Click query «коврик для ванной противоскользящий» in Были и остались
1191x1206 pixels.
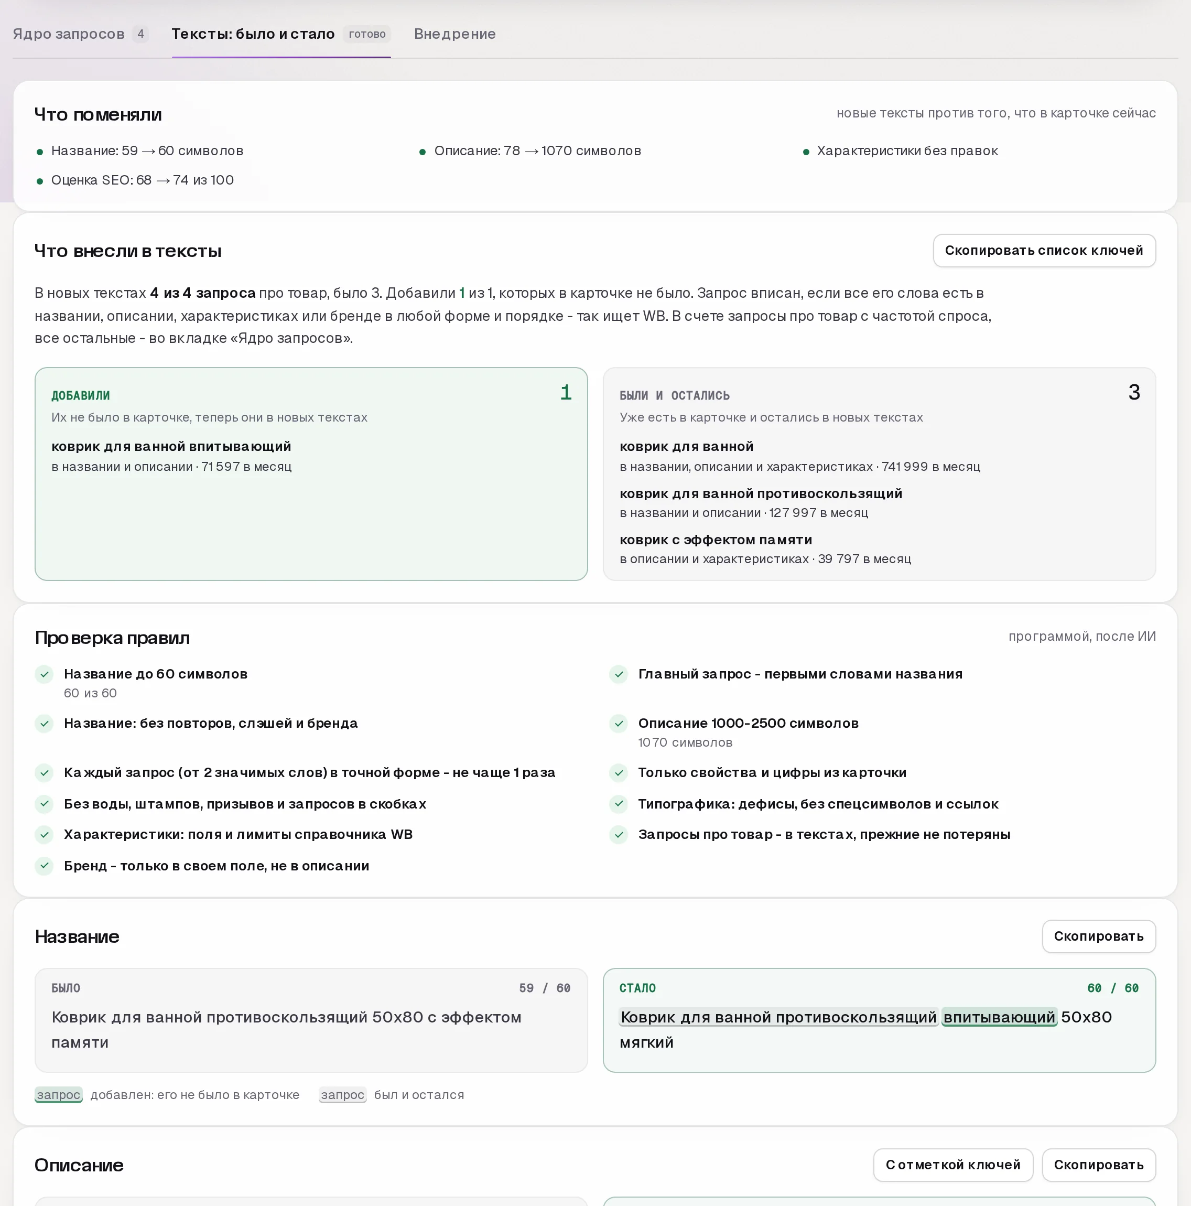(761, 493)
